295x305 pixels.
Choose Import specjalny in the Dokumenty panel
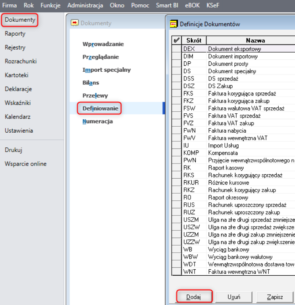point(106,70)
